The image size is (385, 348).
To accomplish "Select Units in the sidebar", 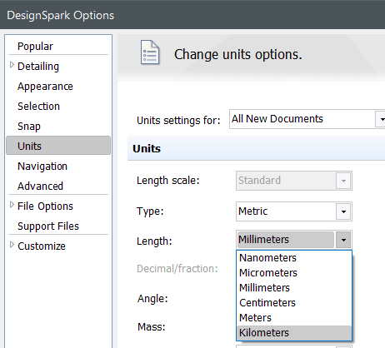I will click(x=58, y=146).
